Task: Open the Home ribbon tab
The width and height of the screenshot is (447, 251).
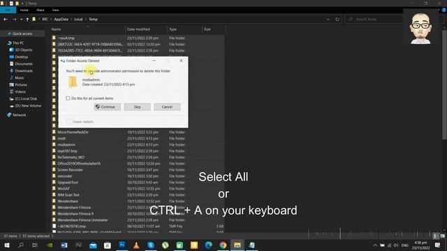Action: pos(24,10)
